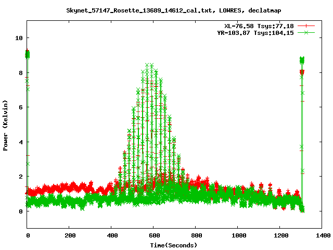
Task: Click the x-axis tick label 200
Action: pyautogui.click(x=70, y=235)
